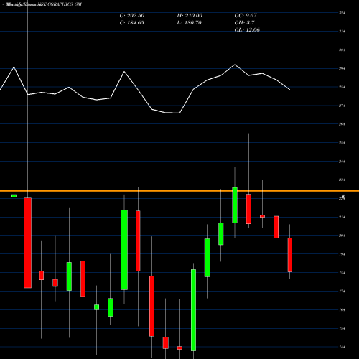359x359 pixels.
Task: Click the high price H: 210.00
Action: point(190,16)
